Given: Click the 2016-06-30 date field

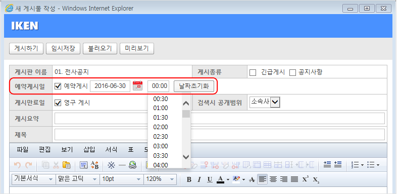Looking at the screenshot, I should pos(110,86).
